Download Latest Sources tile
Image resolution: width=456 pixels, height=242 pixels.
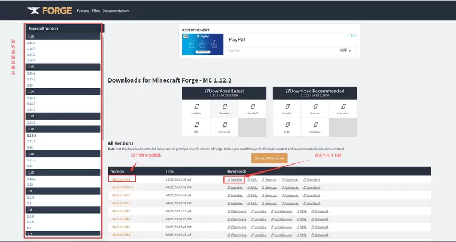click(x=224, y=109)
